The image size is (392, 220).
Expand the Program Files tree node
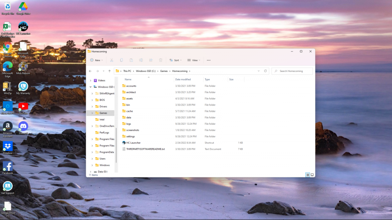(x=92, y=139)
